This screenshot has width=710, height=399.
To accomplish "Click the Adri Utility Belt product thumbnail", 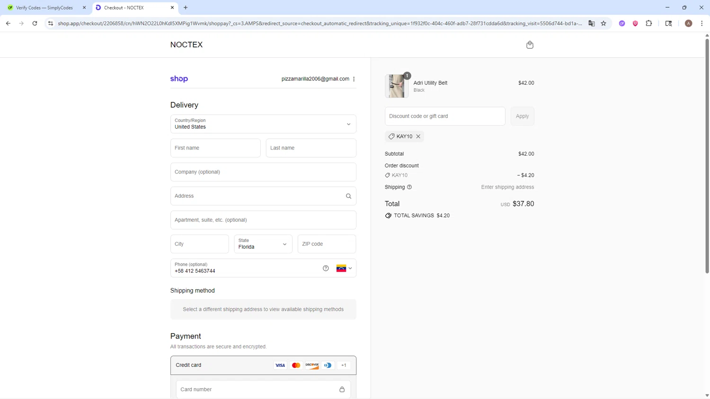I will (397, 86).
